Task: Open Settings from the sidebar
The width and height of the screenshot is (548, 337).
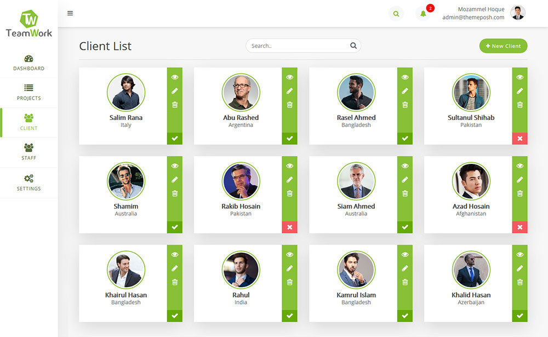Action: pyautogui.click(x=28, y=182)
